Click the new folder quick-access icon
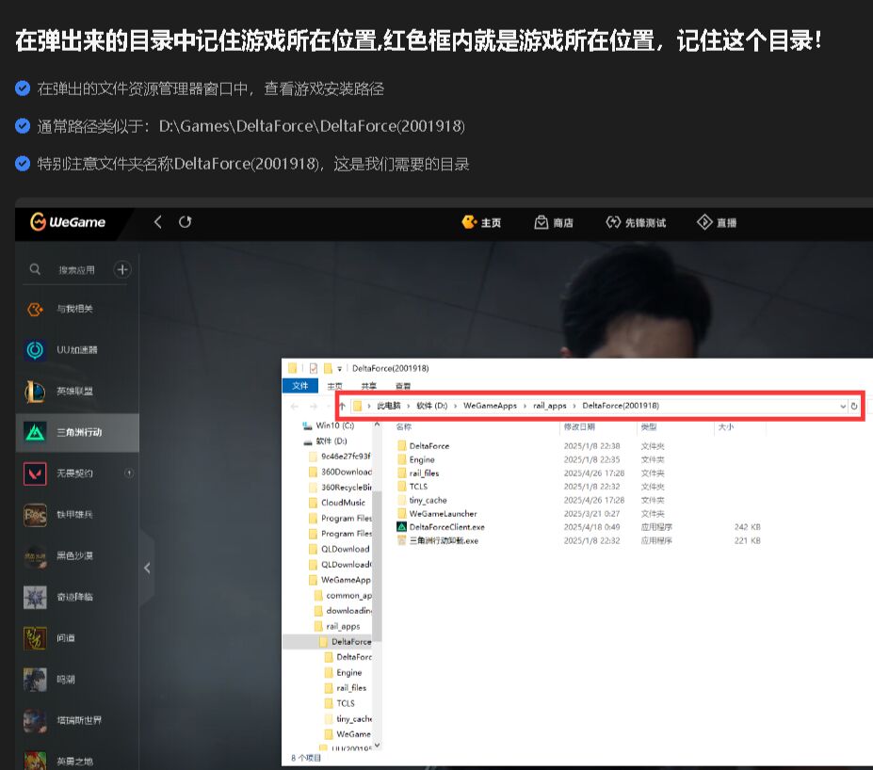Image resolution: width=873 pixels, height=770 pixels. coord(328,368)
